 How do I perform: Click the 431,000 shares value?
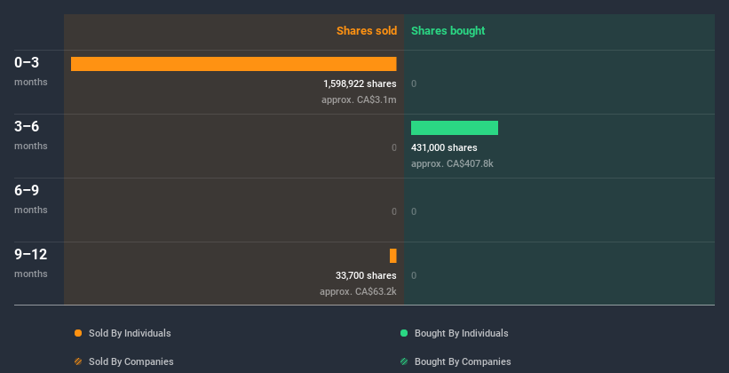click(x=444, y=147)
